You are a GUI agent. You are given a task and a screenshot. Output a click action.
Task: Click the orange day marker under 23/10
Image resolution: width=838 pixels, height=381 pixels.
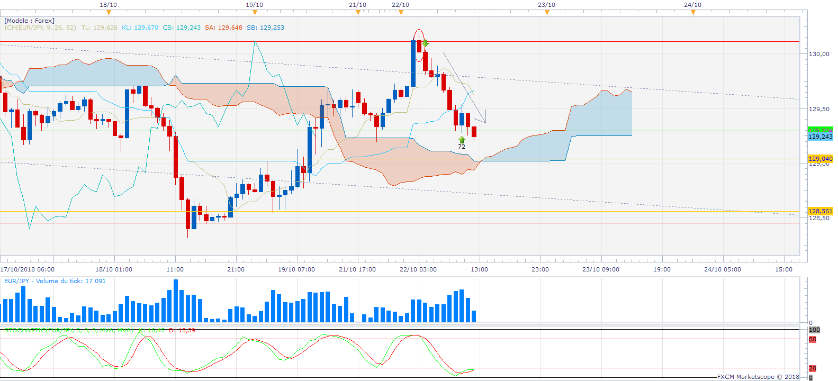pos(547,13)
